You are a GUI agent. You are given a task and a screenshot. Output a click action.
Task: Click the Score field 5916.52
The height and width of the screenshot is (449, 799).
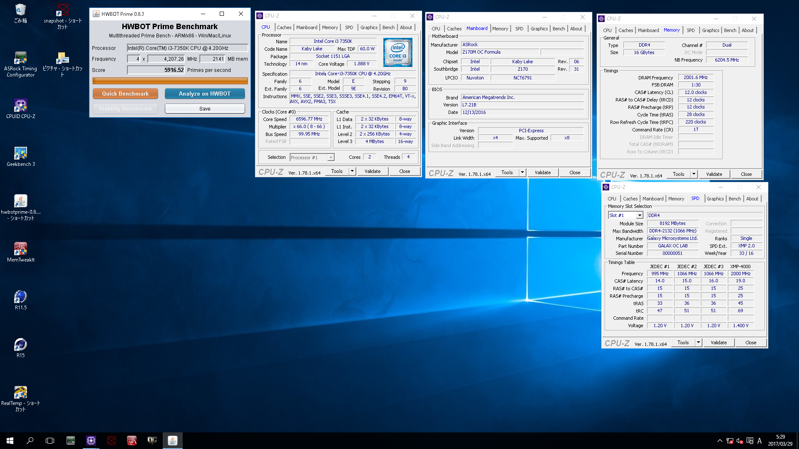[x=156, y=70]
